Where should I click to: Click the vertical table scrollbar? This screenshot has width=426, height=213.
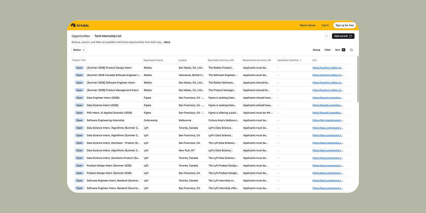[357, 80]
